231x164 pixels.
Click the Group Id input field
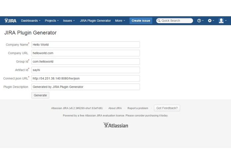(86, 61)
